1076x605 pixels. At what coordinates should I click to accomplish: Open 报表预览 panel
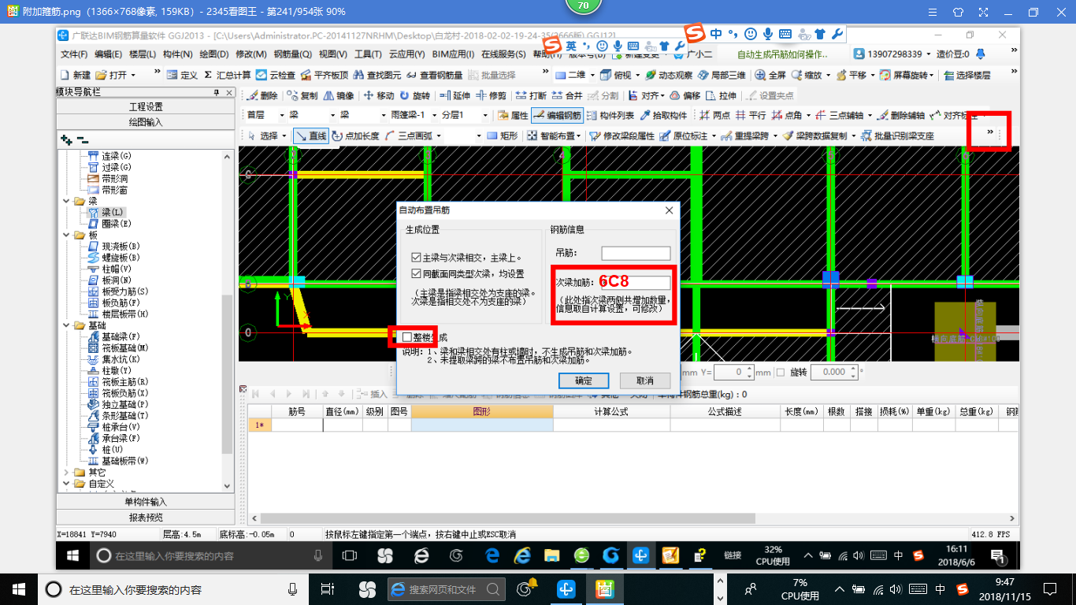click(x=146, y=517)
